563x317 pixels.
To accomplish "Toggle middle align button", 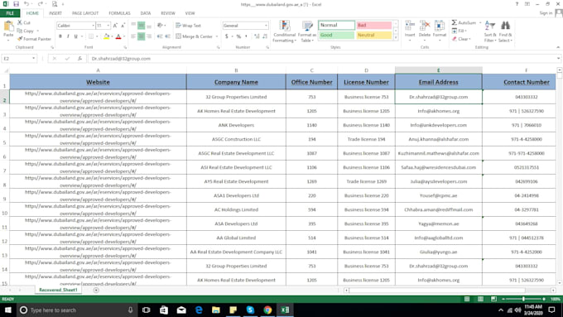I will pyautogui.click(x=141, y=26).
